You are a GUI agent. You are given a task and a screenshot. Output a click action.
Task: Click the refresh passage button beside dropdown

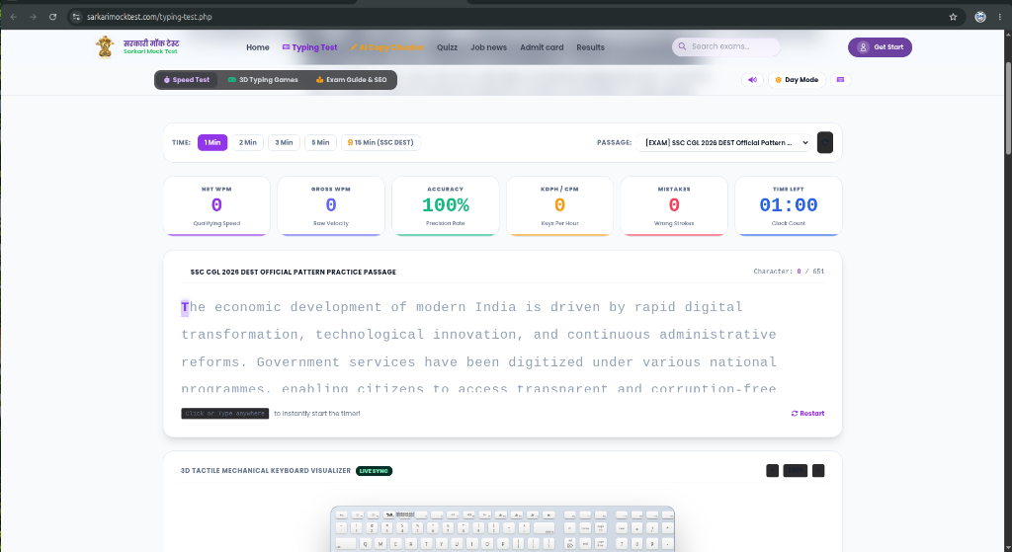[825, 142]
